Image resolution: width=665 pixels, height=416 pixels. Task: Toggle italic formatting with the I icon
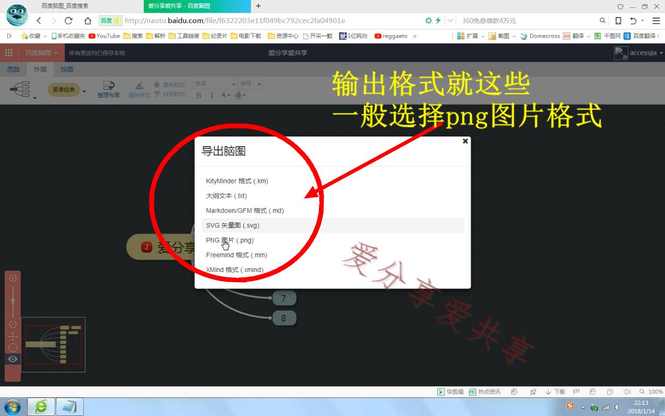[212, 95]
